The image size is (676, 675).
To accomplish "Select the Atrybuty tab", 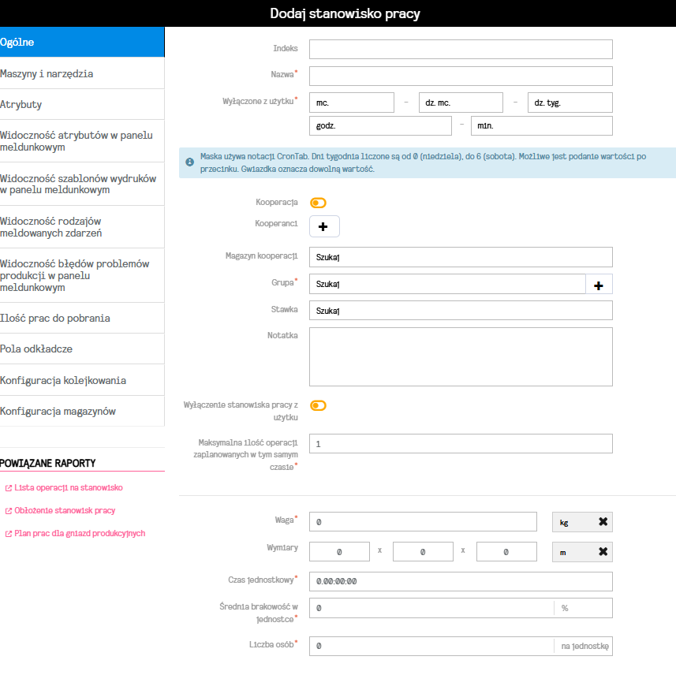I will 82,104.
